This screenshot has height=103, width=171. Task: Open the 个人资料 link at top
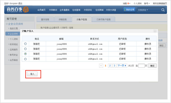coord(137,3)
